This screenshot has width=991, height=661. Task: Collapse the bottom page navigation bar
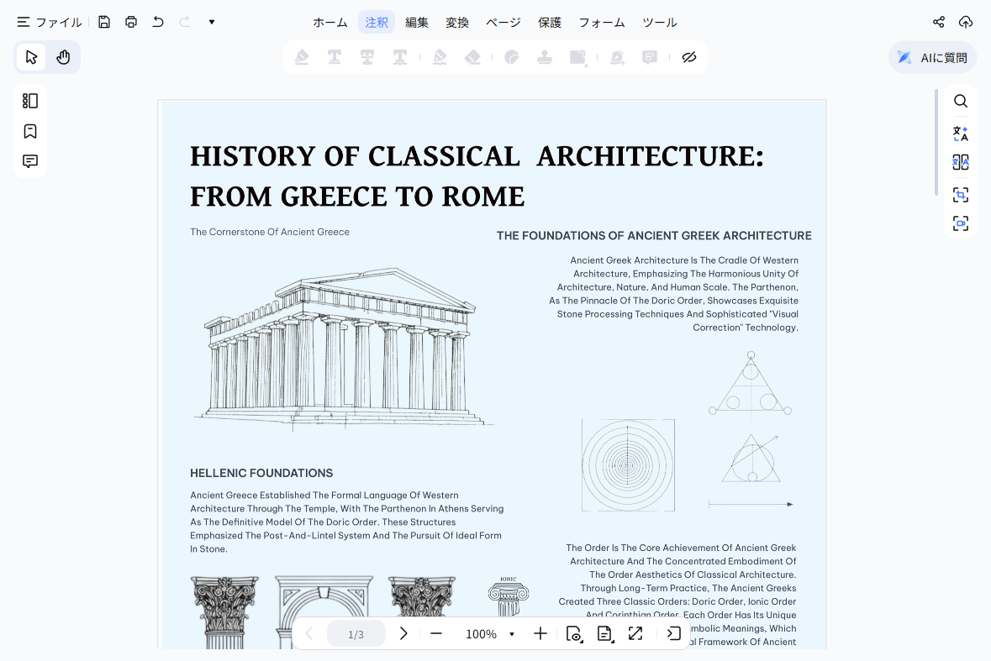click(674, 633)
